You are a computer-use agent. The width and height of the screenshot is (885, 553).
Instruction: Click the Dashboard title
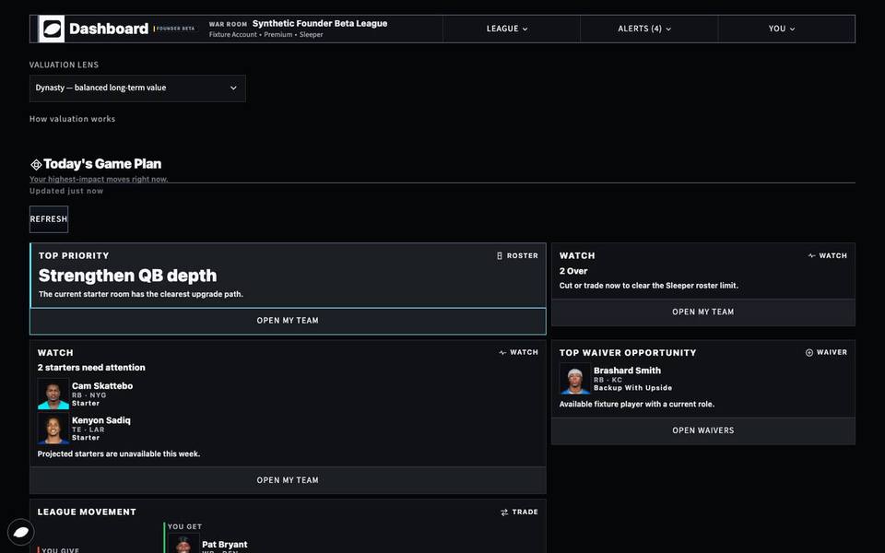109,29
